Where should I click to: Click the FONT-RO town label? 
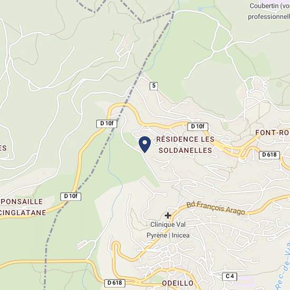click(273, 132)
